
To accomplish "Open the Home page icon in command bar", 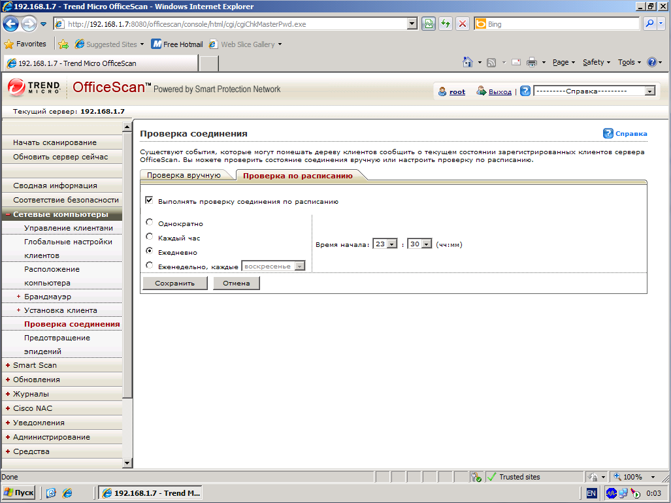I will coord(468,63).
